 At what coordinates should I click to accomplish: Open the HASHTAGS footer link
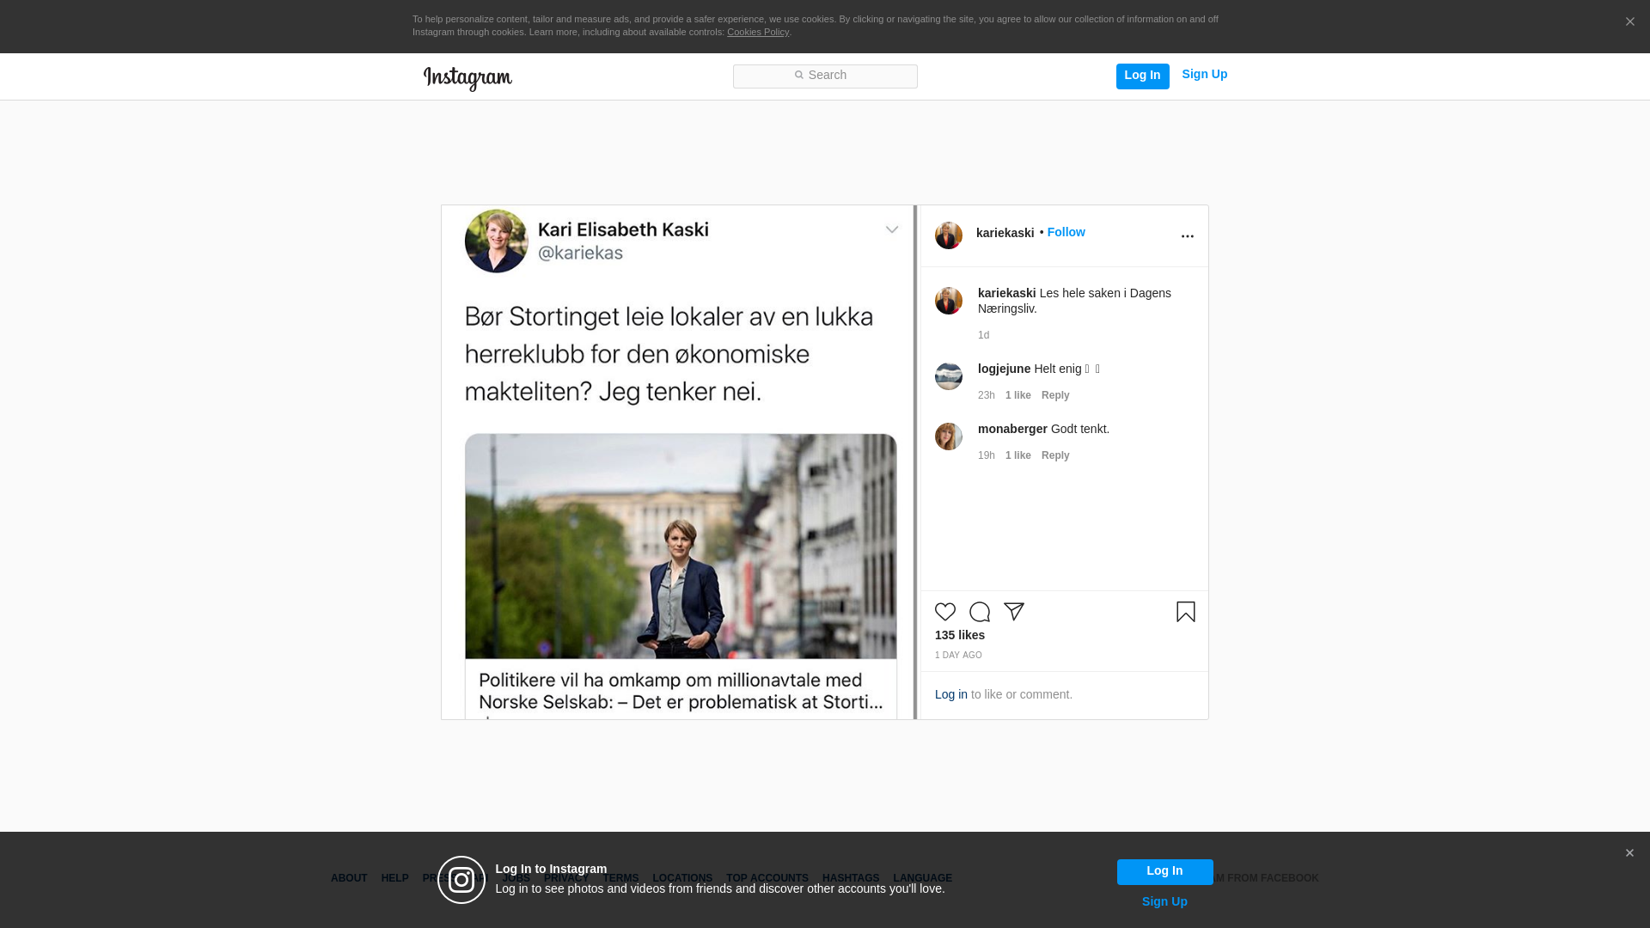point(850,878)
